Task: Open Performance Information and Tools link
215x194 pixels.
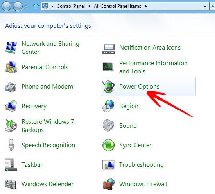Action: click(x=154, y=67)
